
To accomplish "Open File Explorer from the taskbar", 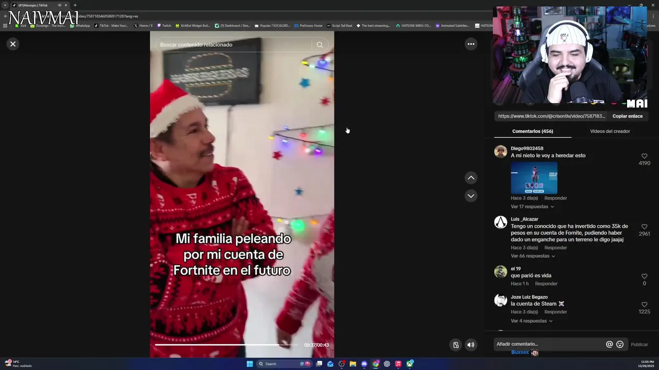I will [x=353, y=364].
